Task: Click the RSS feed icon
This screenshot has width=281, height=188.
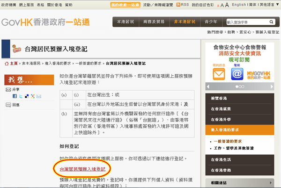Action: coord(178,5)
